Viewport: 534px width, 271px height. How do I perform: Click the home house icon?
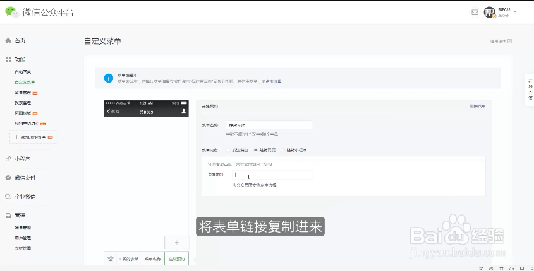click(8, 41)
